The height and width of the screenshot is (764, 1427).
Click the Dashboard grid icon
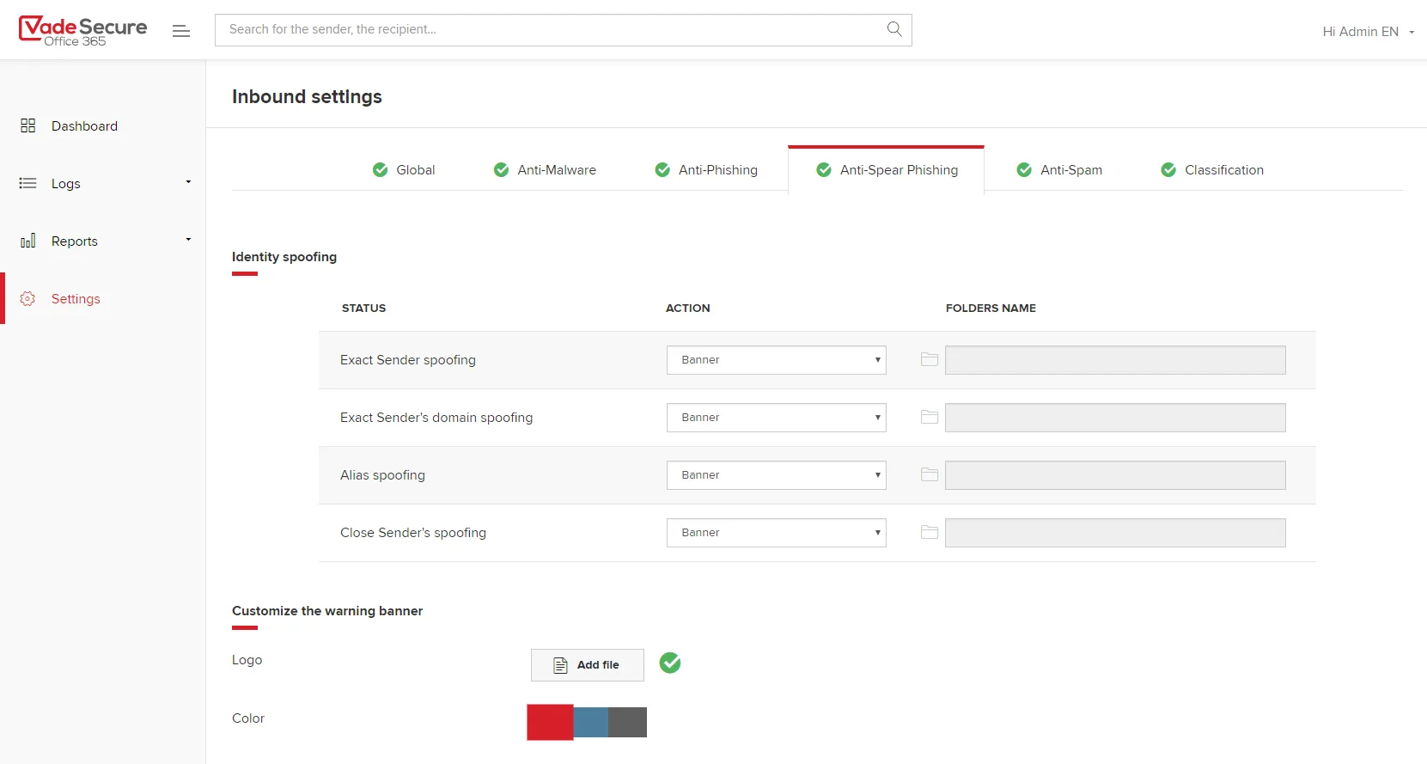(27, 125)
